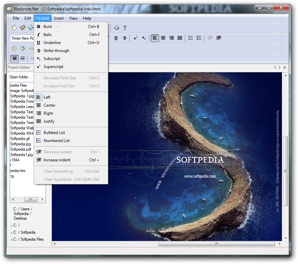298x264 pixels.
Task: Choose Bulleted List in the Format menu
Action: [x=71, y=133]
